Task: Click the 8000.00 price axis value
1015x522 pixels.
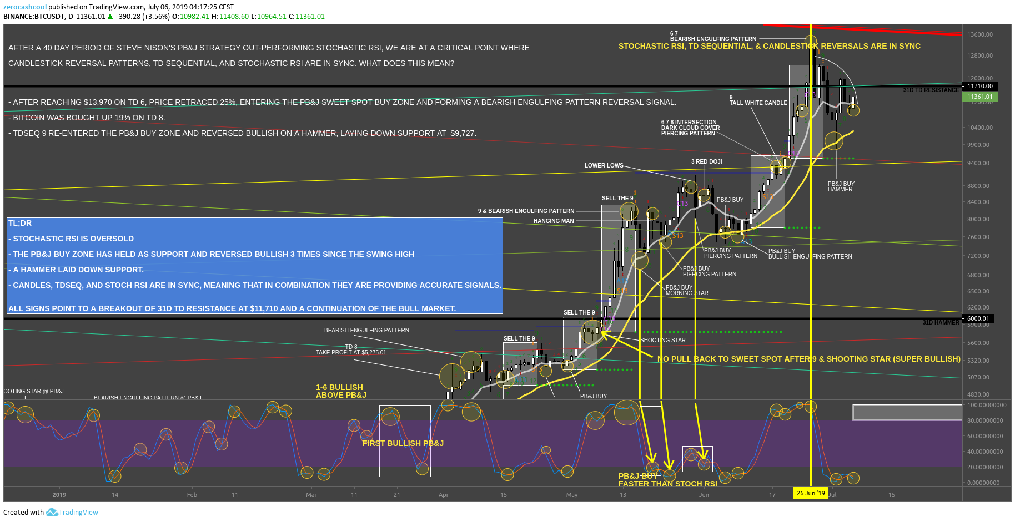Action: click(x=978, y=219)
